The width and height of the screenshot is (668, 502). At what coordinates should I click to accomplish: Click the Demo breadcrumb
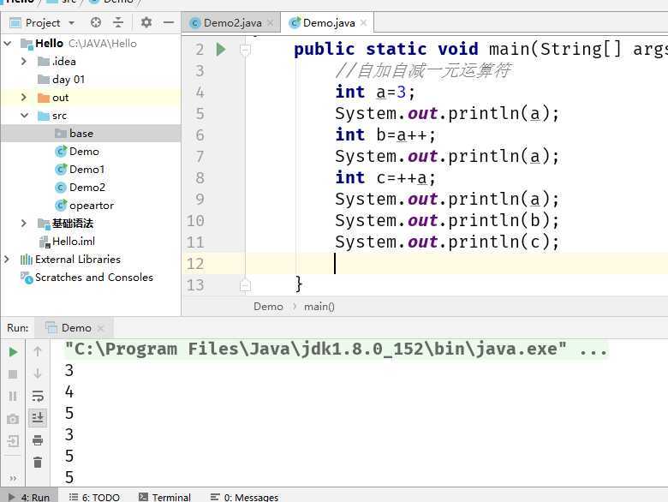268,307
